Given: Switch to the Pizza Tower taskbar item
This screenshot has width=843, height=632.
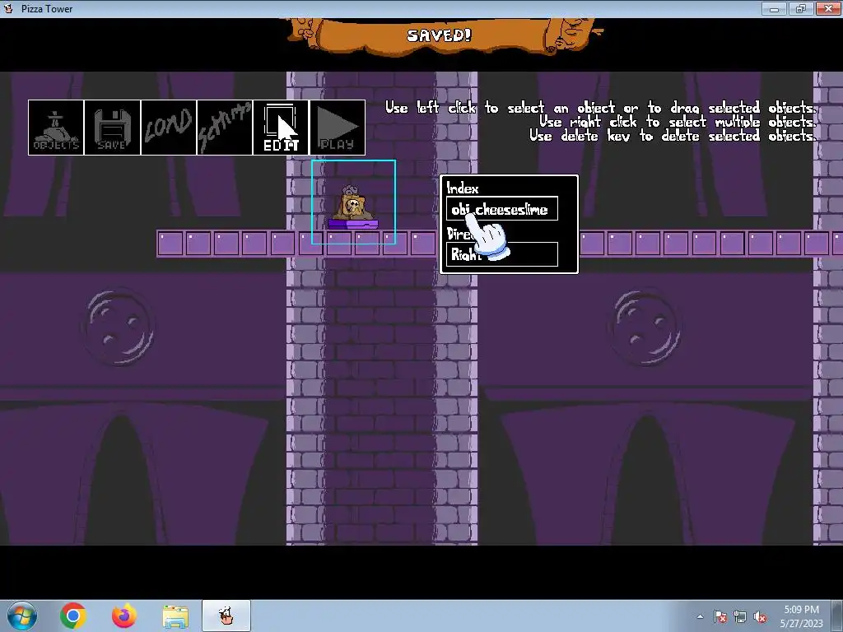Looking at the screenshot, I should pyautogui.click(x=226, y=616).
